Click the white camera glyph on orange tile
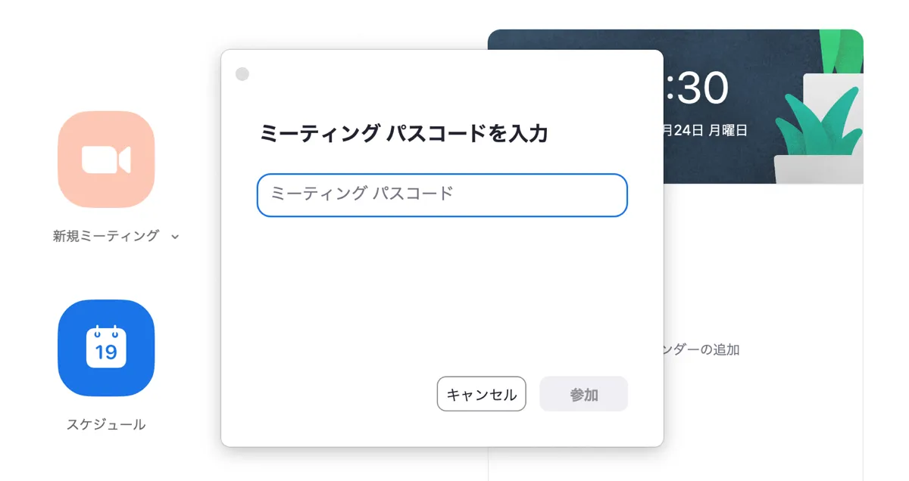The image size is (909, 481). (x=106, y=160)
